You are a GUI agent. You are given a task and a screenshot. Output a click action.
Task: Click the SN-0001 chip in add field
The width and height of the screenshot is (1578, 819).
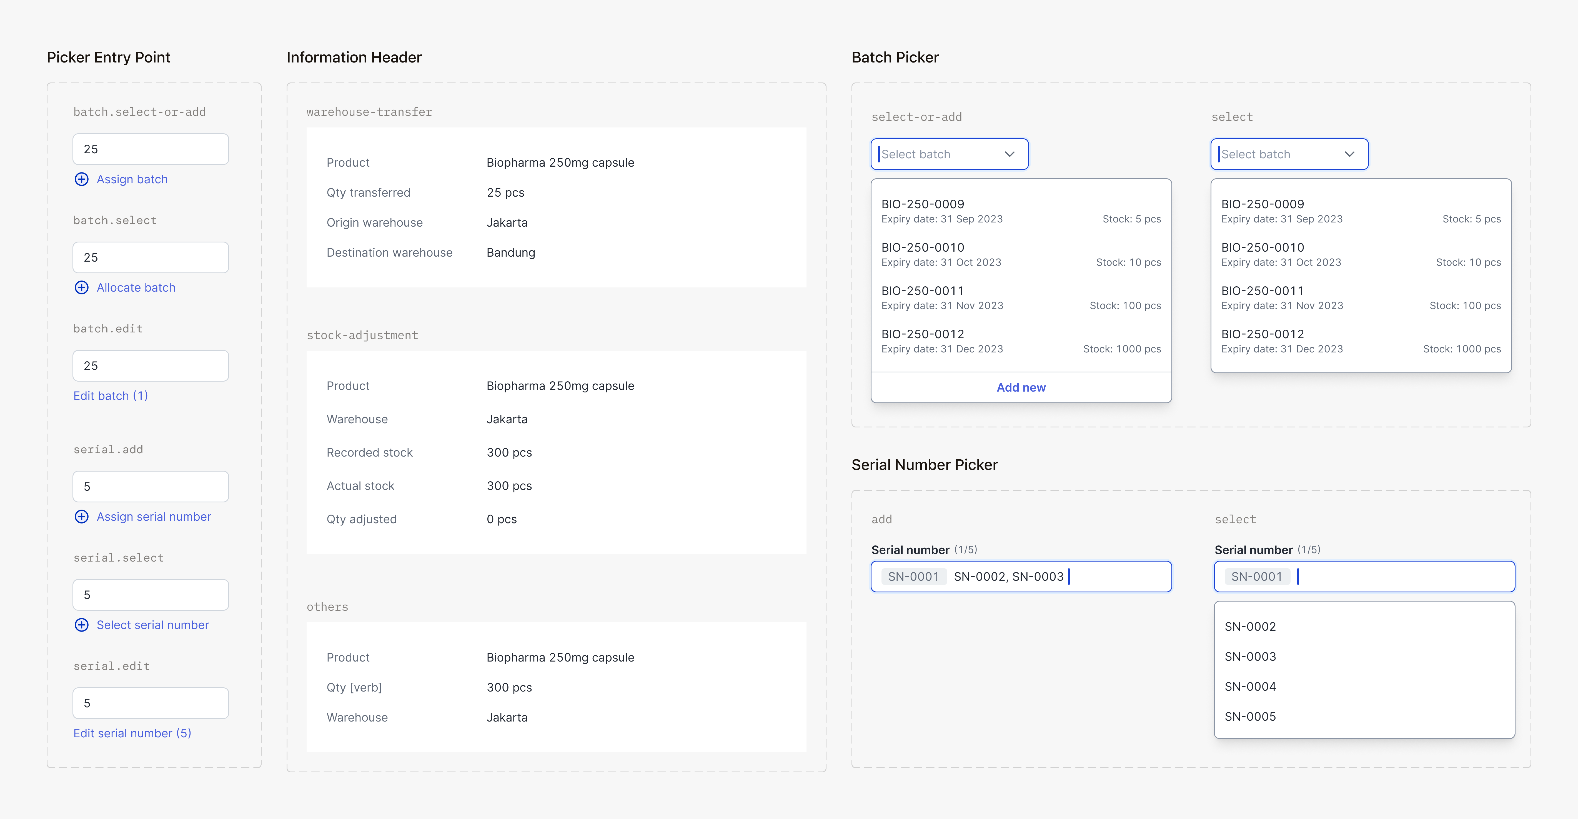point(913,577)
